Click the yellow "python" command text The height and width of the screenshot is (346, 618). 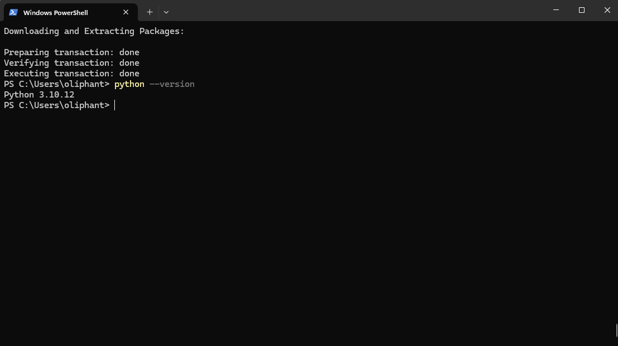coord(129,84)
